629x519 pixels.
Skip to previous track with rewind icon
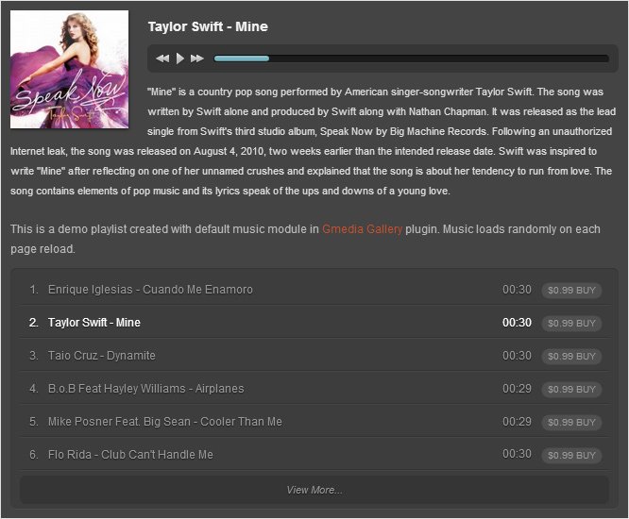coord(162,59)
